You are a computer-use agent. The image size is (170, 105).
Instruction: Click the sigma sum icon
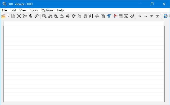click(x=126, y=16)
